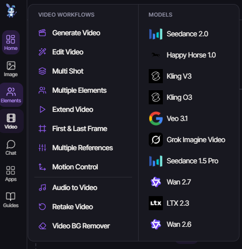Open the Guides book icon
Image resolution: width=242 pixels, height=249 pixels.
pyautogui.click(x=11, y=197)
